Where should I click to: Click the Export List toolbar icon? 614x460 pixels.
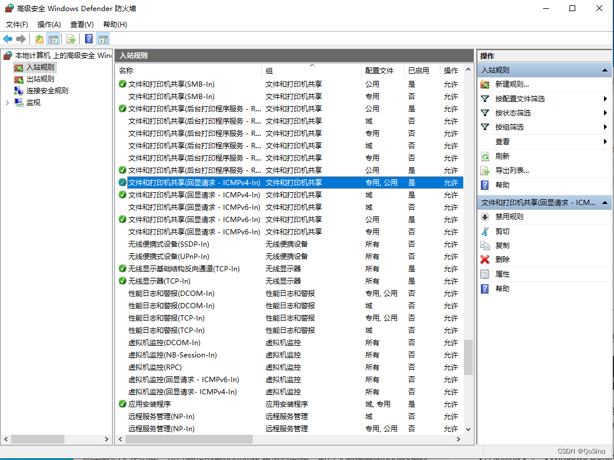pyautogui.click(x=71, y=39)
